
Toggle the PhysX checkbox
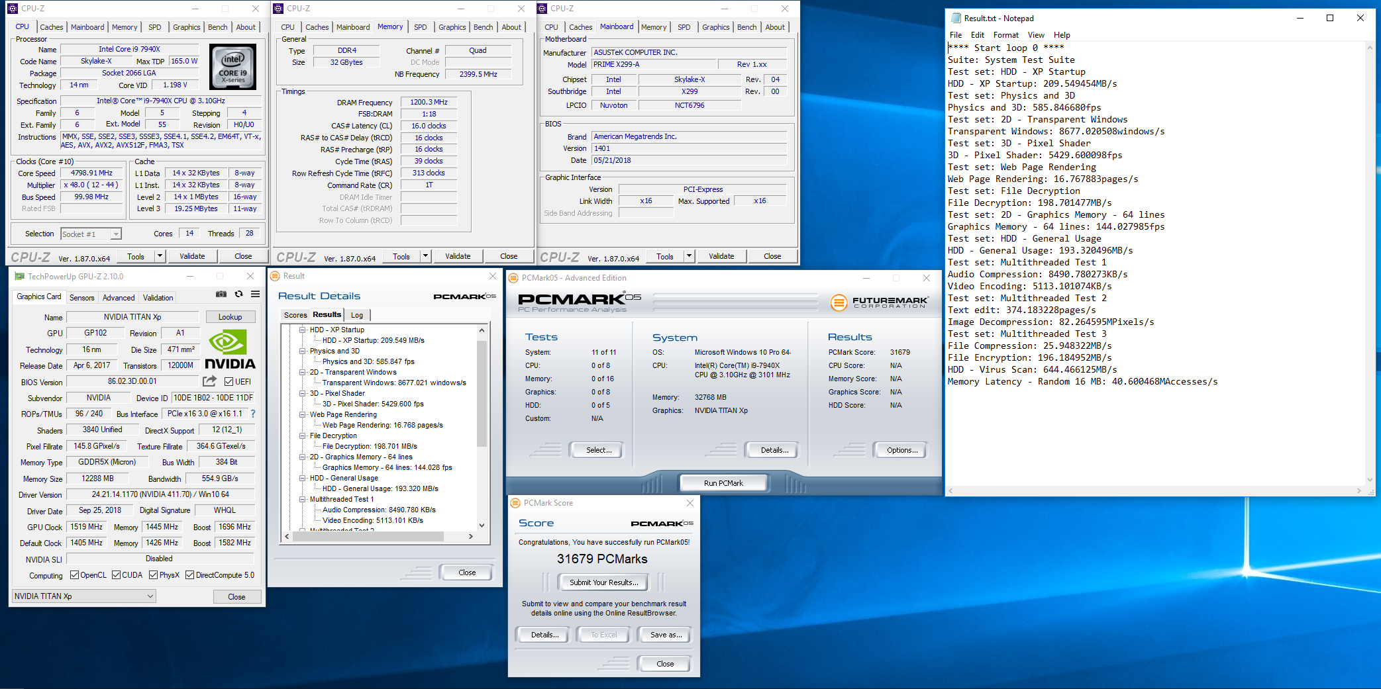[153, 575]
